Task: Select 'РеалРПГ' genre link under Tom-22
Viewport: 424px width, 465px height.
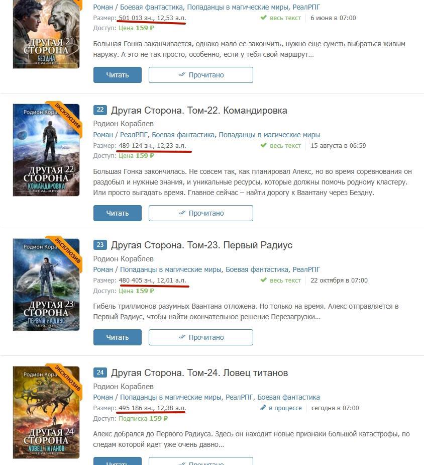Action: coord(134,135)
